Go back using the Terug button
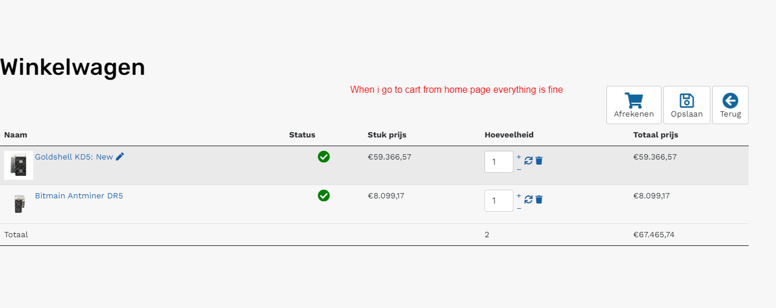The width and height of the screenshot is (776, 308). tap(730, 105)
